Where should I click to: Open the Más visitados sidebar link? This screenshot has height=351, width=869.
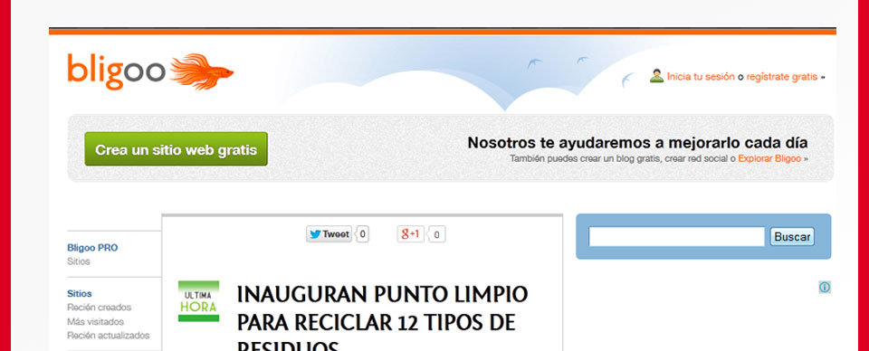click(x=95, y=322)
